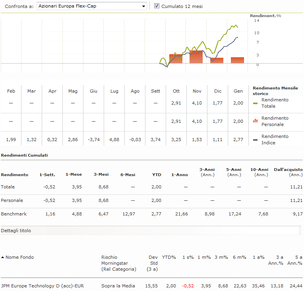Sort by 6 m% column header

pyautogui.click(x=240, y=257)
